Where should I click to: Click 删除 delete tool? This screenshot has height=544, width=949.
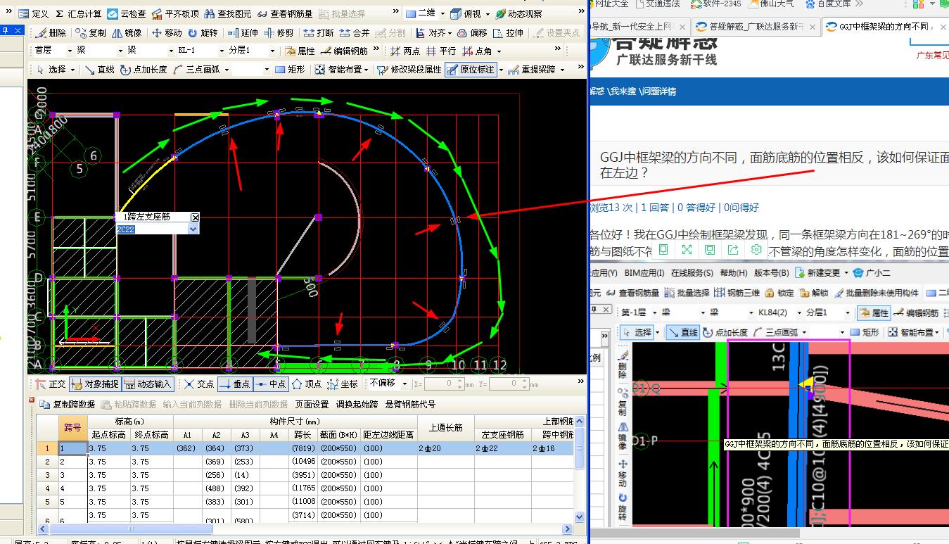point(51,33)
